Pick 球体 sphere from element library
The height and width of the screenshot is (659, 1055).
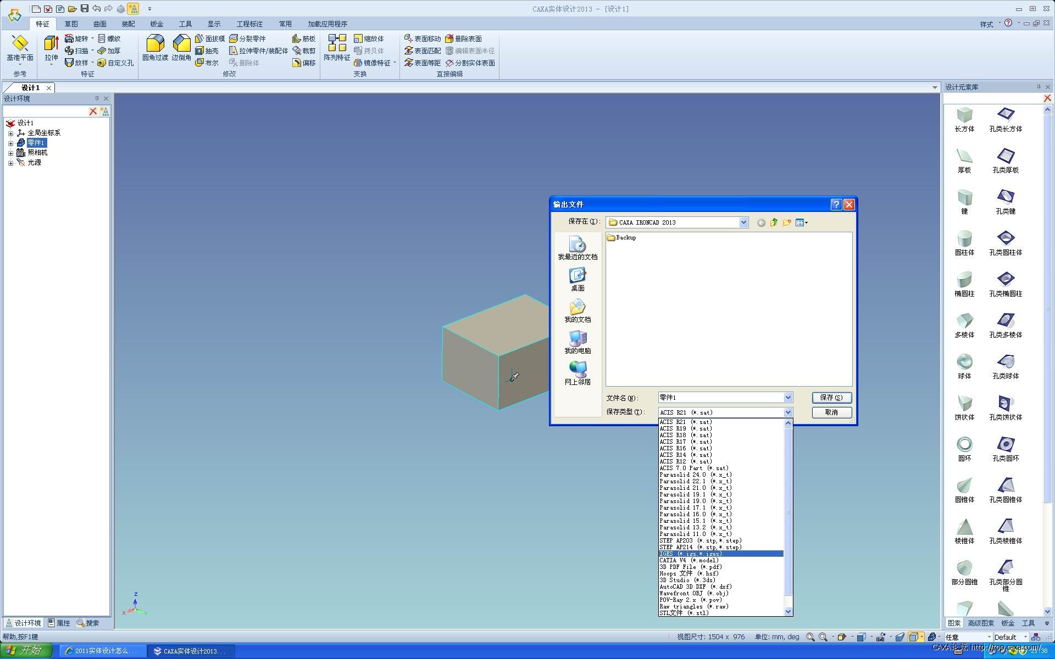[964, 367]
